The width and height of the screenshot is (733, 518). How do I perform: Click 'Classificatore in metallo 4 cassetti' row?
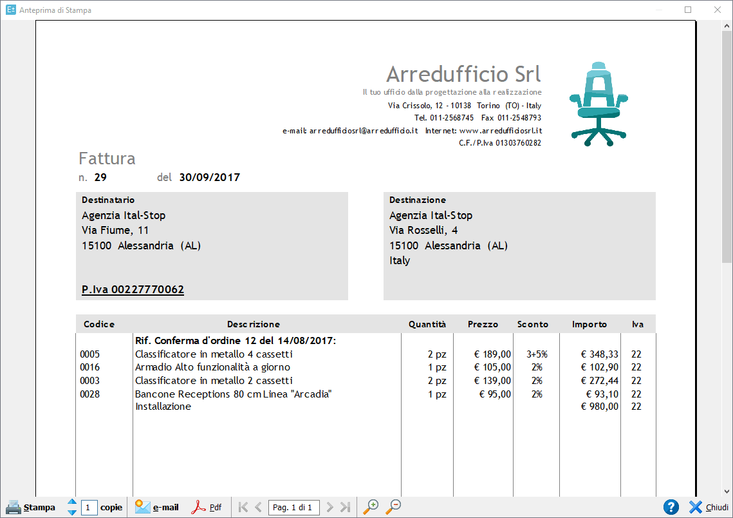pyautogui.click(x=214, y=354)
